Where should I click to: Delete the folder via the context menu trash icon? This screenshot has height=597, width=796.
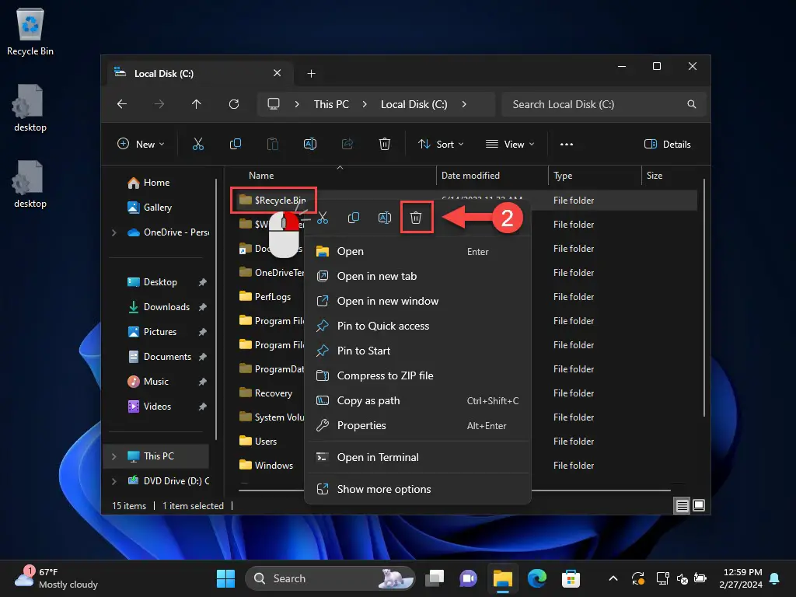417,217
